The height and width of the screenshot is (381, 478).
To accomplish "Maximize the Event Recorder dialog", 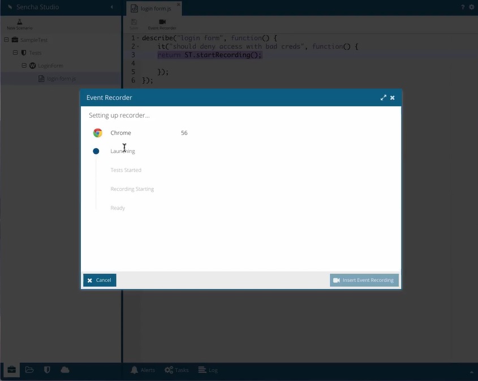I will (x=383, y=97).
